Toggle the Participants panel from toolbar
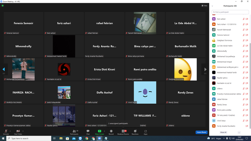 (74, 132)
